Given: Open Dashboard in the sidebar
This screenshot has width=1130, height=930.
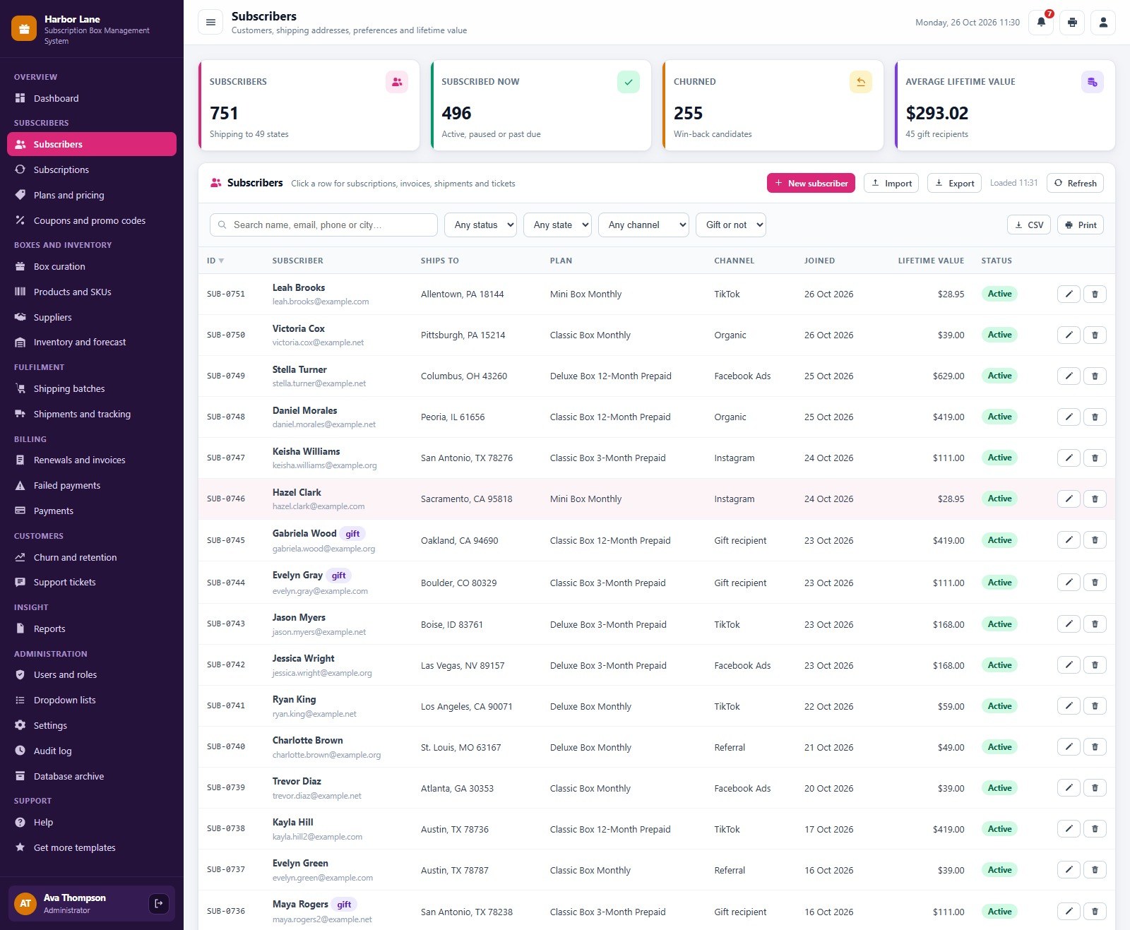Looking at the screenshot, I should 92,98.
